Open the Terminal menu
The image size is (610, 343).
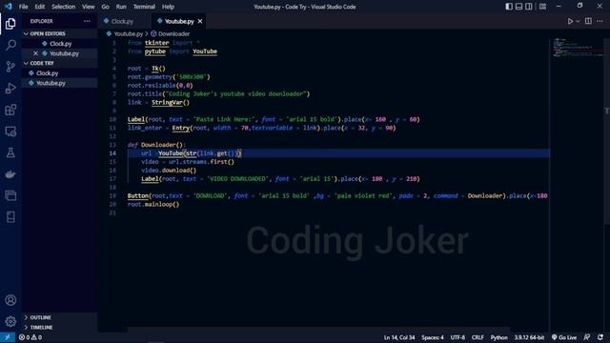pyautogui.click(x=144, y=7)
